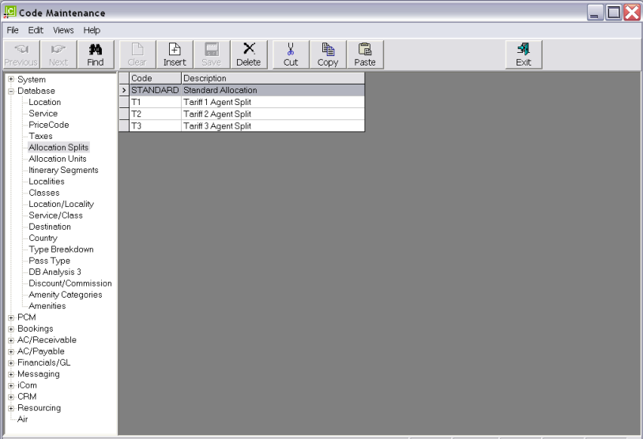The width and height of the screenshot is (643, 439).
Task: Open the Help menu
Action: coord(92,30)
